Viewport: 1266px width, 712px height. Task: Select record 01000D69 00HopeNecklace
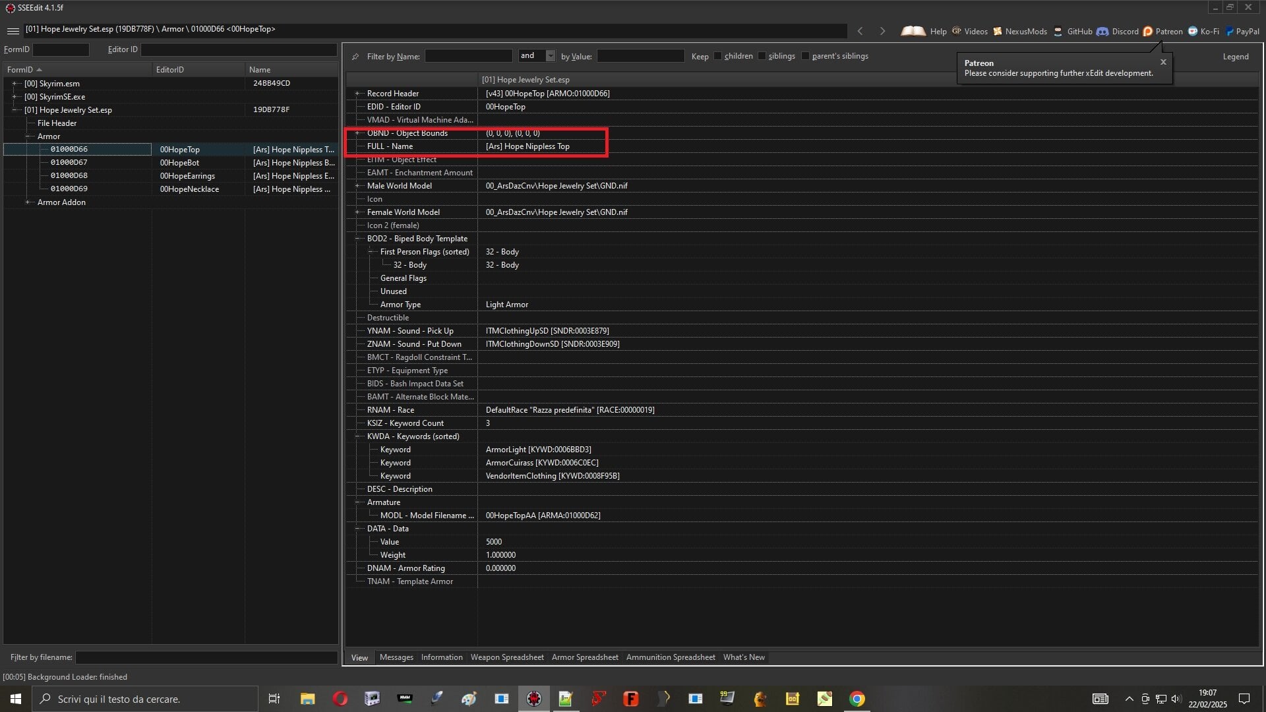tap(171, 189)
